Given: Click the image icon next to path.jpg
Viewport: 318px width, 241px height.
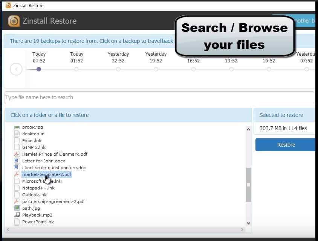Looking at the screenshot, I should coord(17,208).
